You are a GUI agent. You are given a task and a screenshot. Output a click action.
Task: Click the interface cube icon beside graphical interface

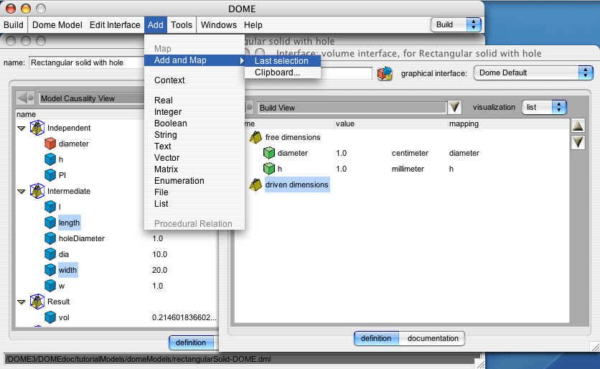click(385, 73)
